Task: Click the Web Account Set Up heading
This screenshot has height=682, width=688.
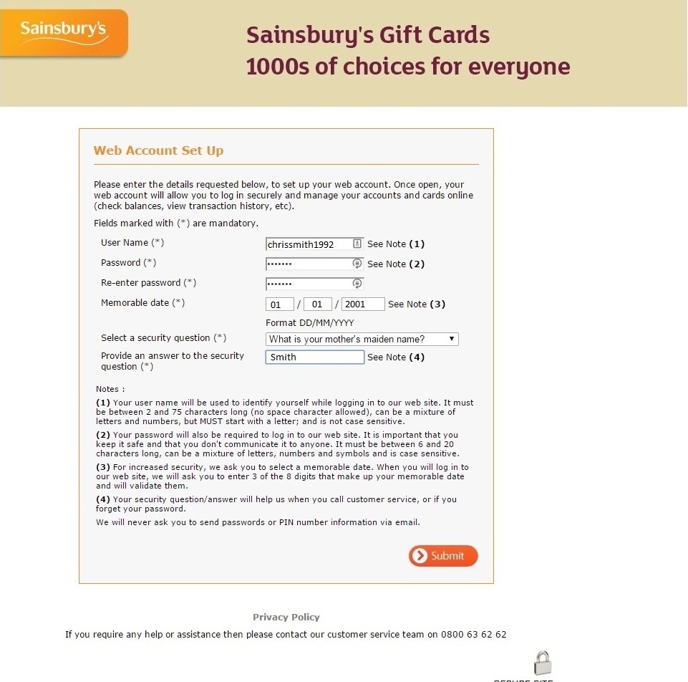Action: point(158,150)
